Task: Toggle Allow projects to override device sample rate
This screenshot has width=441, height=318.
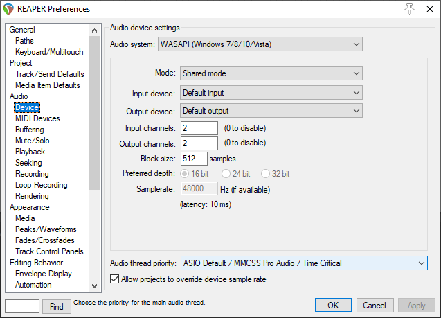Action: (114, 279)
